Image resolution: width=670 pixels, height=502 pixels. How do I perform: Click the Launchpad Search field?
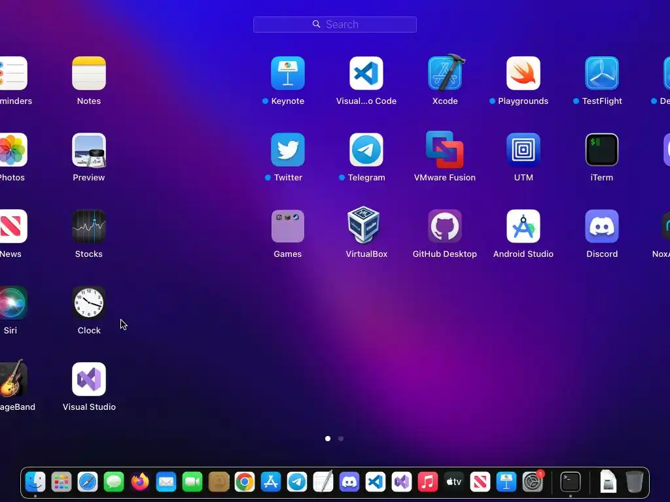335,24
